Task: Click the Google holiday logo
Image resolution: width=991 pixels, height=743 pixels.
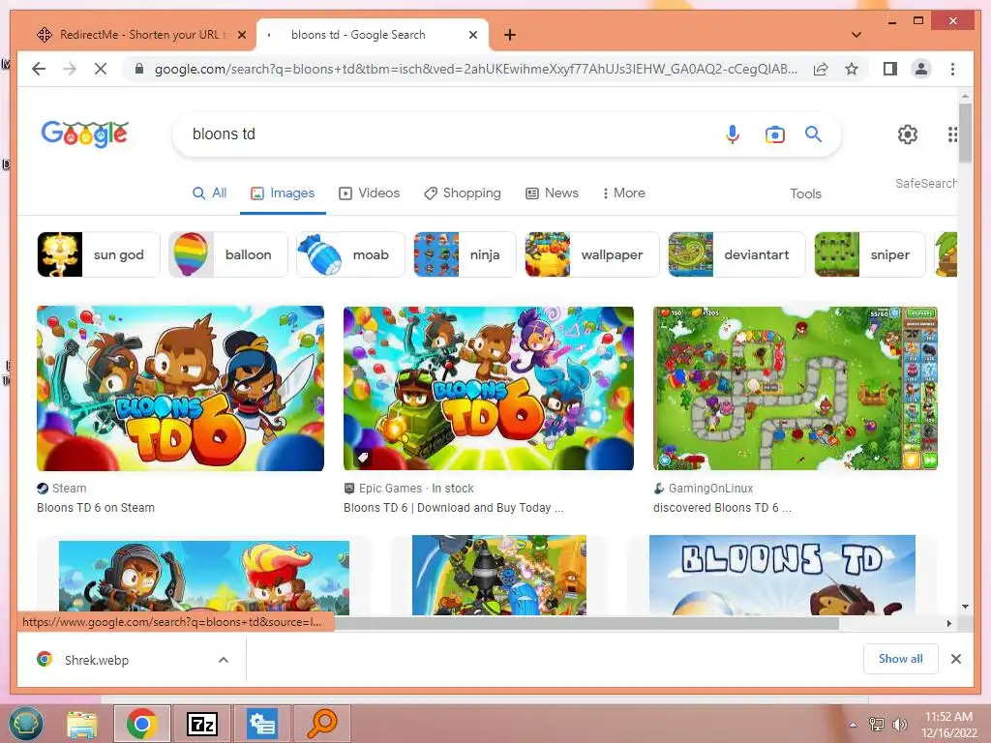Action: click(x=85, y=134)
